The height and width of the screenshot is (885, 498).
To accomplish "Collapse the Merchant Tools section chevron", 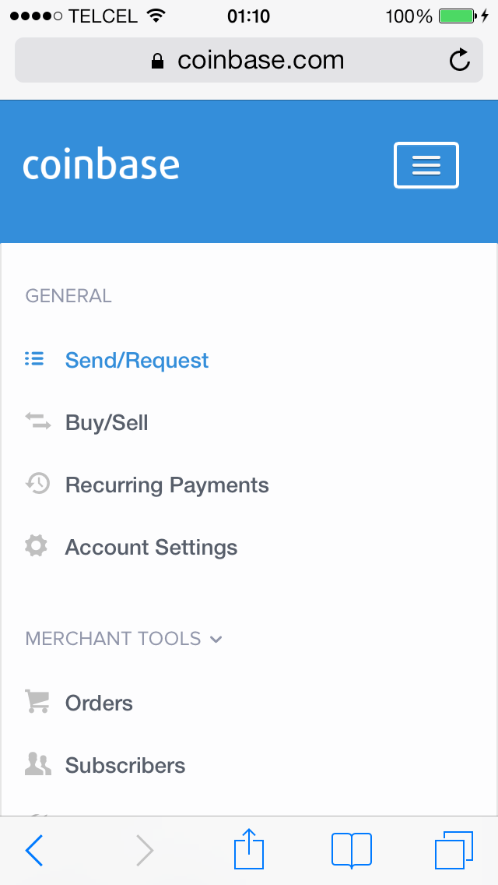I will [216, 639].
